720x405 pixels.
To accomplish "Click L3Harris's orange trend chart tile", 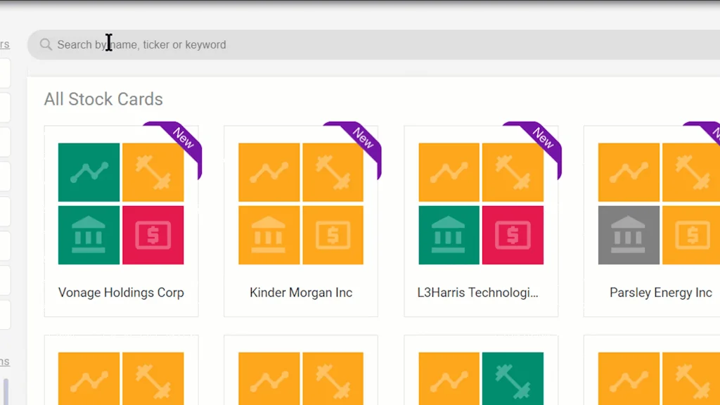I will (449, 172).
